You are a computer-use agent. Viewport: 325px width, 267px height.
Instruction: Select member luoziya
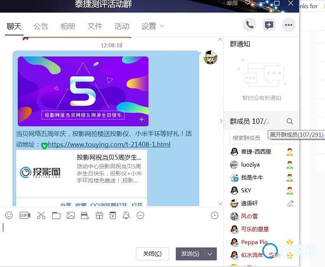pos(250,165)
